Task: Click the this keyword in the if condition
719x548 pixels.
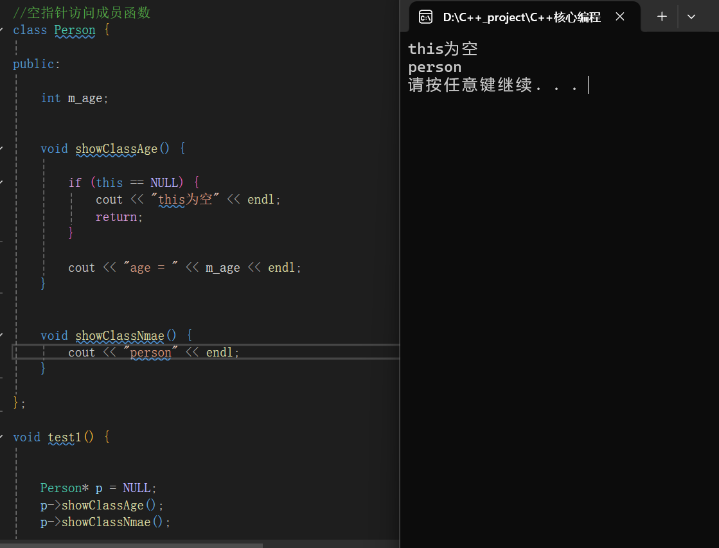Action: tap(109, 182)
